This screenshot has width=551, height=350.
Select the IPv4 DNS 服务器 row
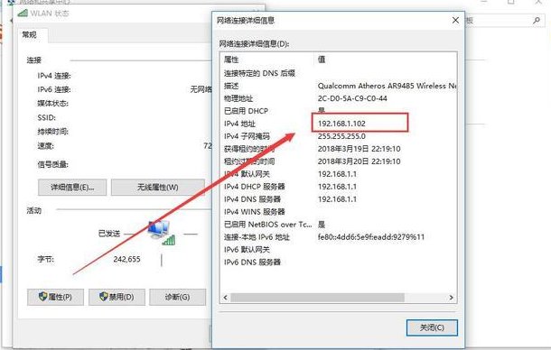tap(339, 199)
